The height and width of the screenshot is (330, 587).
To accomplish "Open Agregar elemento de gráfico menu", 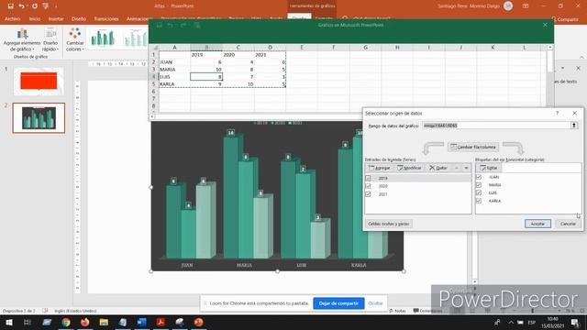I will 22,39.
